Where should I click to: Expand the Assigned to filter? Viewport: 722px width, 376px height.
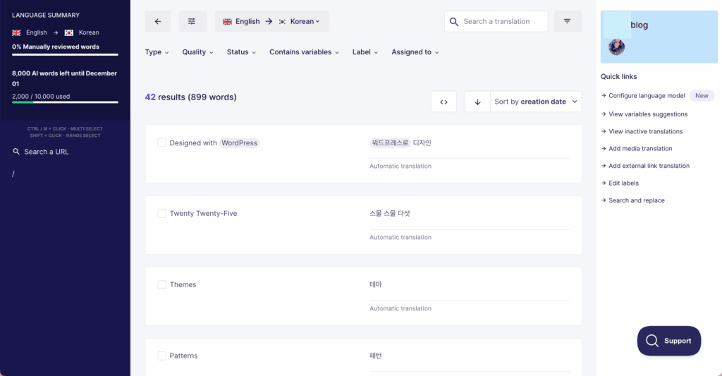[415, 52]
